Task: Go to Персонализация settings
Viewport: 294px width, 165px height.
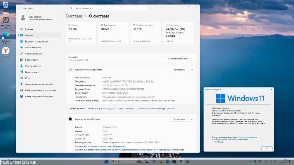Action: click(33, 54)
